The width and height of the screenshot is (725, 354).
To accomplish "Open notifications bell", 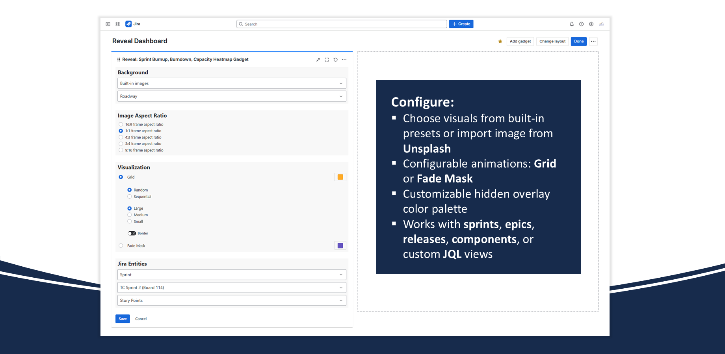I will click(x=572, y=24).
